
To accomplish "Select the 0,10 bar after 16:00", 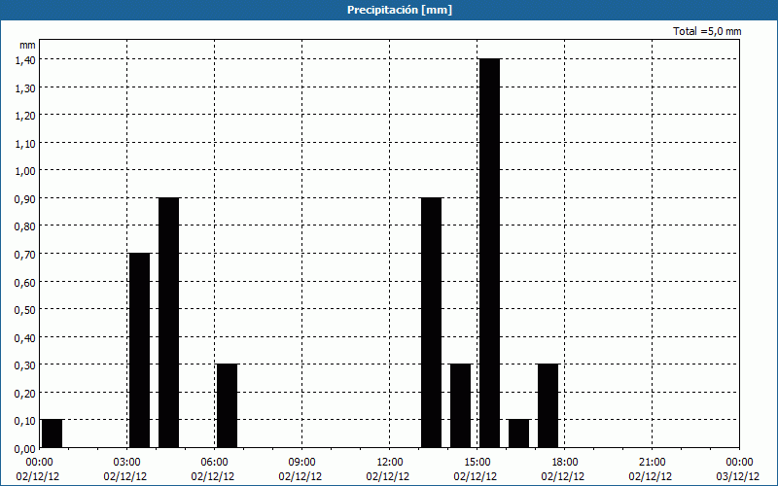I will click(519, 434).
